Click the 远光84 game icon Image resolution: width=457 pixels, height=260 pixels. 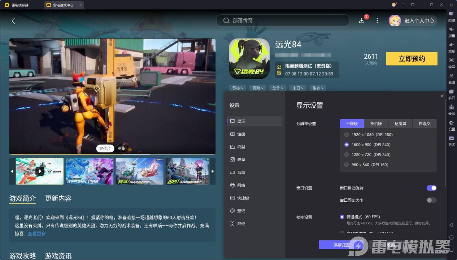pos(249,59)
